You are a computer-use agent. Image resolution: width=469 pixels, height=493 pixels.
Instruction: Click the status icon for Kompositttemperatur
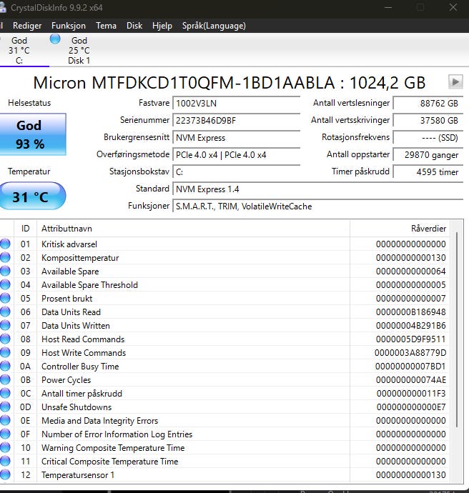[x=5, y=257]
